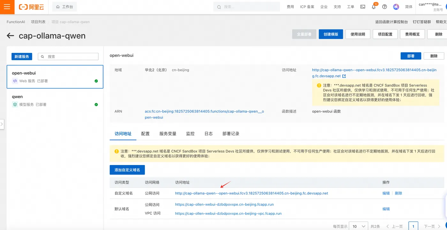The image size is (447, 230).
Task: Select page 1 in pagination
Action: click(413, 226)
